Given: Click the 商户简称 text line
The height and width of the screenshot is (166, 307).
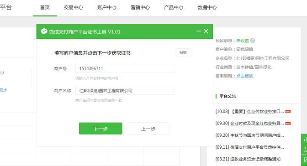Looking at the screenshot, I should click(x=234, y=49).
